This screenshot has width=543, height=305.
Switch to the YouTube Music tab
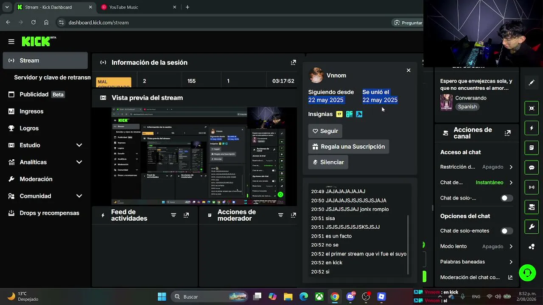pyautogui.click(x=139, y=7)
